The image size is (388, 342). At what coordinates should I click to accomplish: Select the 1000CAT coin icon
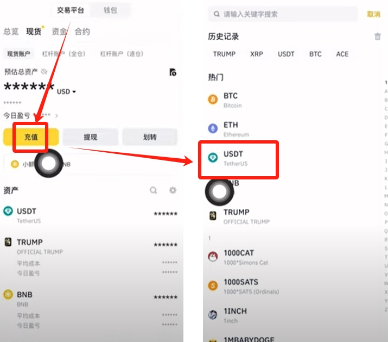click(213, 257)
